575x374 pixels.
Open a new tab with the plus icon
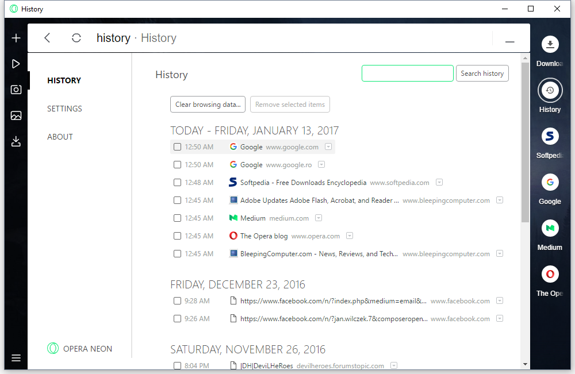[x=16, y=37]
